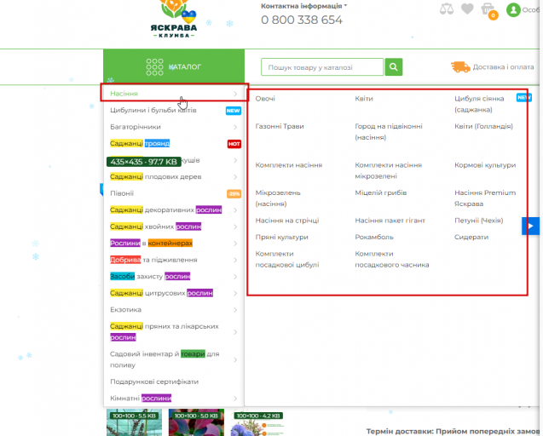Expand the Саджанці хвойних рослин chevron

(x=235, y=227)
